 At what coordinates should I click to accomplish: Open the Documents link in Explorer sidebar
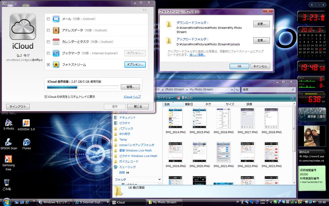[127, 117]
